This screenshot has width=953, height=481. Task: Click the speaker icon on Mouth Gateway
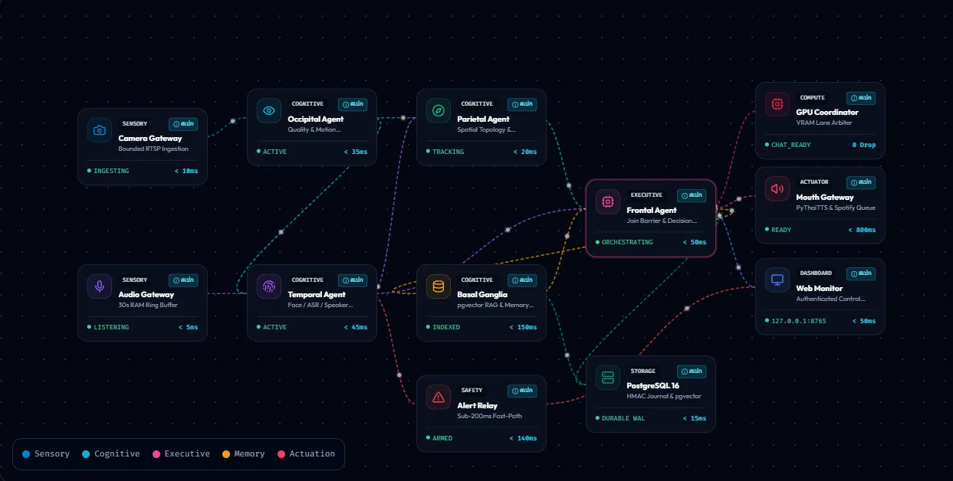coord(777,188)
